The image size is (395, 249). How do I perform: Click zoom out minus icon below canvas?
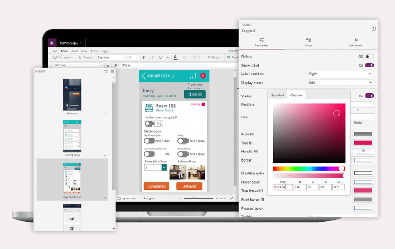[x=180, y=198]
